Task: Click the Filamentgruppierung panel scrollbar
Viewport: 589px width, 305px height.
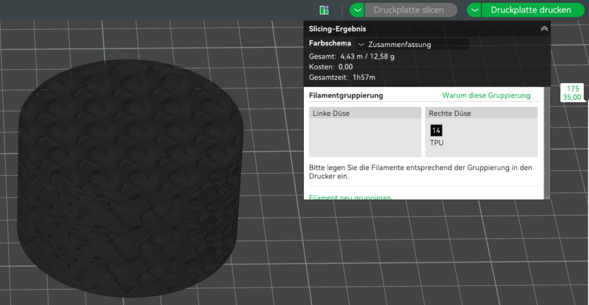Action: pos(547,142)
